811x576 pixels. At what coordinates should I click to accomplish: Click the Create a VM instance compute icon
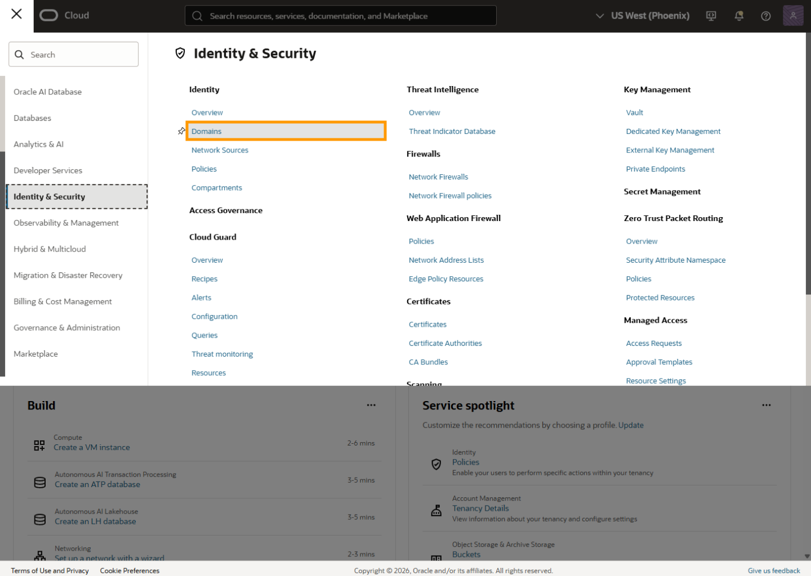39,445
